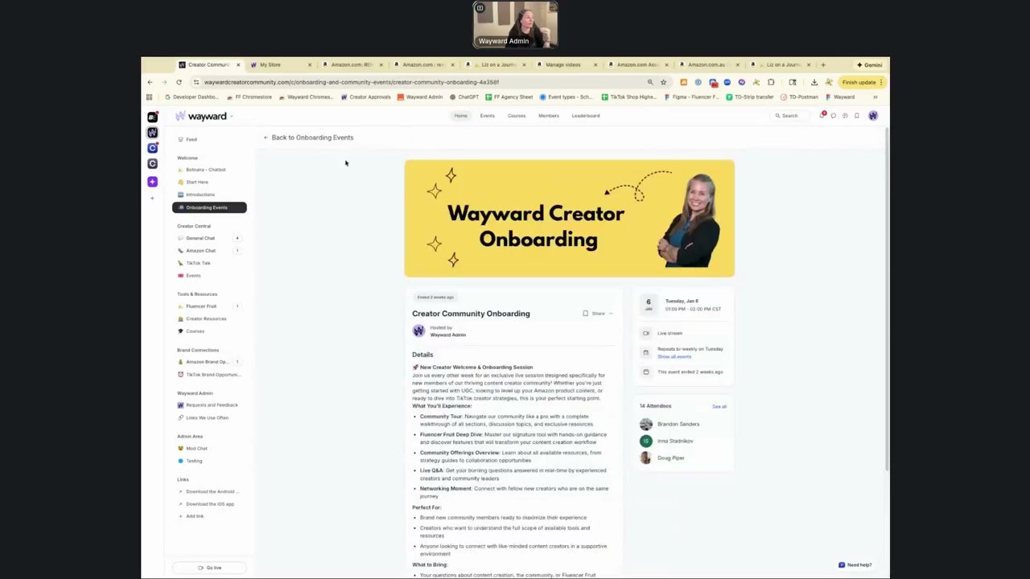Open ChatGPT bookmark in bookmarks bar
The width and height of the screenshot is (1030, 579).
coord(464,97)
